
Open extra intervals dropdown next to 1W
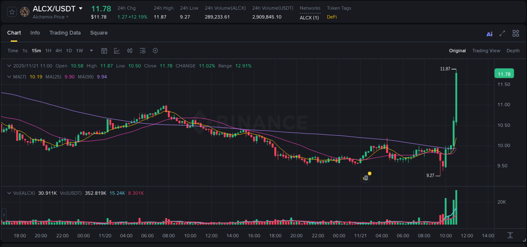pos(91,51)
